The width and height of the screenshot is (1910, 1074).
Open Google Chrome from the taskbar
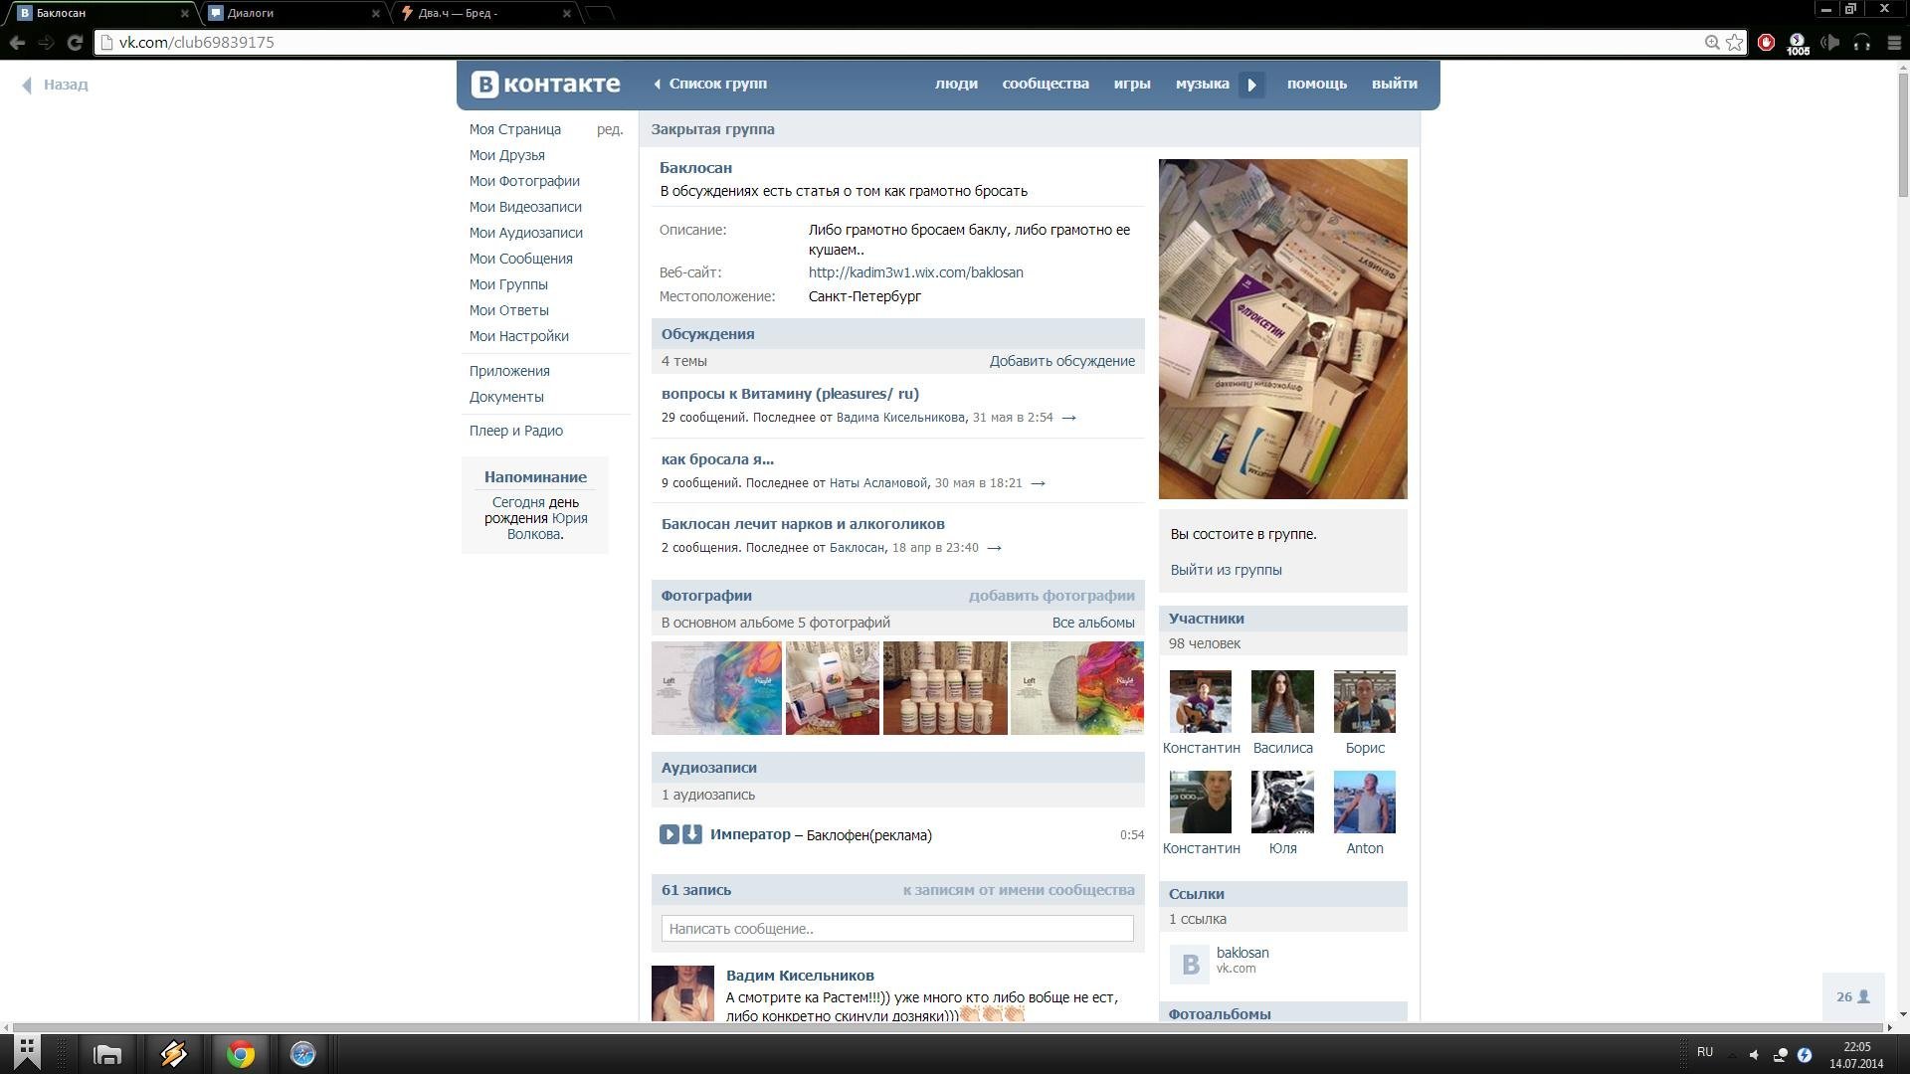click(x=240, y=1053)
